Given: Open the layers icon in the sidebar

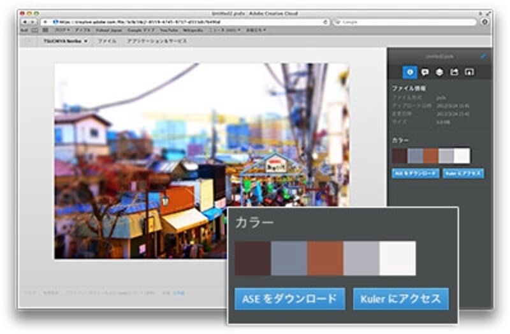Looking at the screenshot, I should point(439,72).
